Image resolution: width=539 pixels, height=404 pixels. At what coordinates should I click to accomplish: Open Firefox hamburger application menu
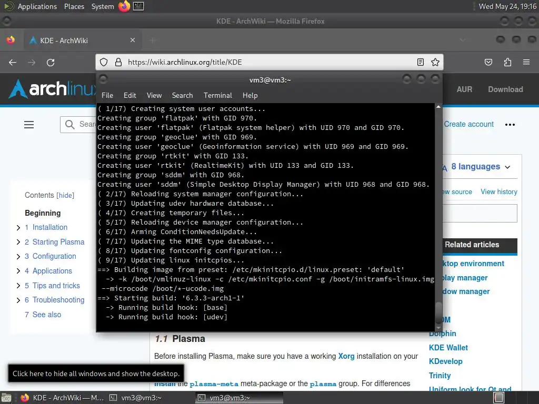[526, 62]
